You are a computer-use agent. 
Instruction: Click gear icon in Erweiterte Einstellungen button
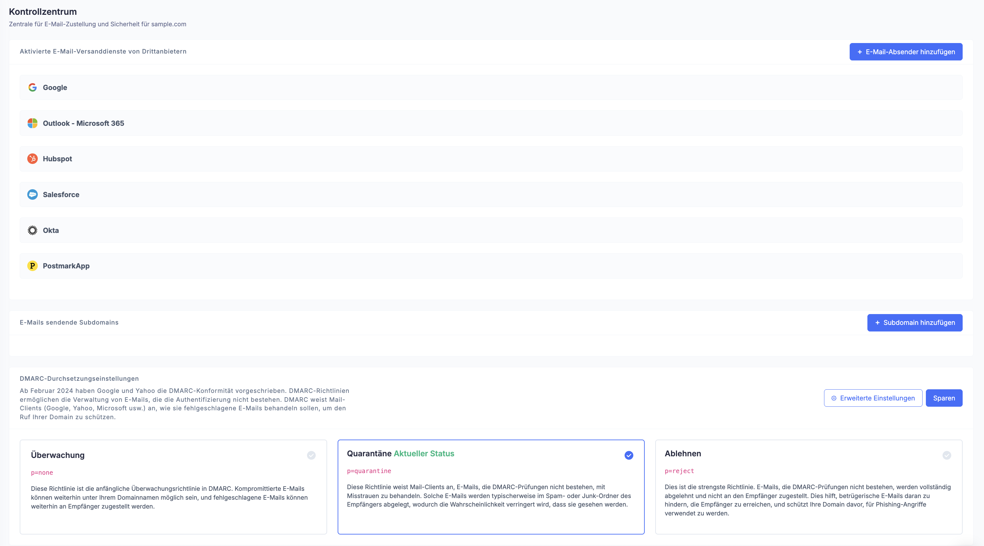click(834, 398)
